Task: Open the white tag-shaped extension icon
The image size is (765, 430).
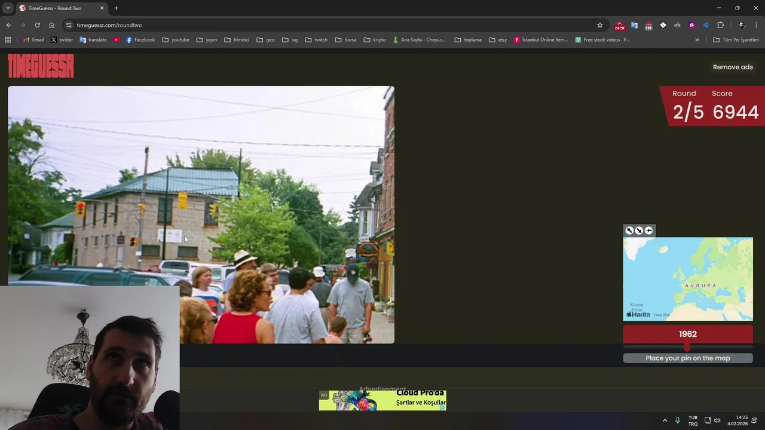Action: pyautogui.click(x=663, y=25)
